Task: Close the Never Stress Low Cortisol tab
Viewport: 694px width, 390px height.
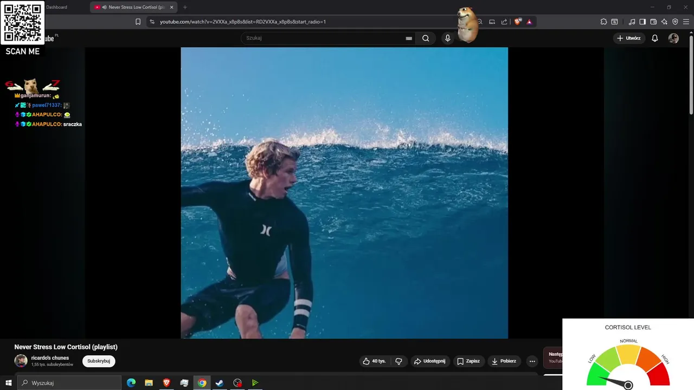Action: [x=172, y=7]
